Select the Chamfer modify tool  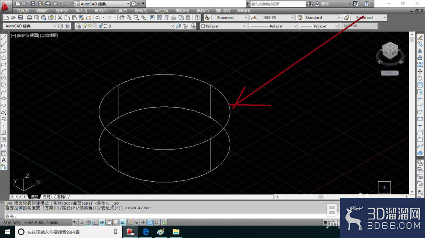[x=420, y=133]
